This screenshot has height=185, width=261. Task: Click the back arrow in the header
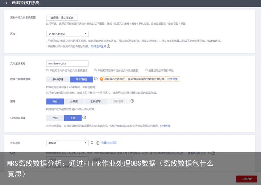point(6,3)
